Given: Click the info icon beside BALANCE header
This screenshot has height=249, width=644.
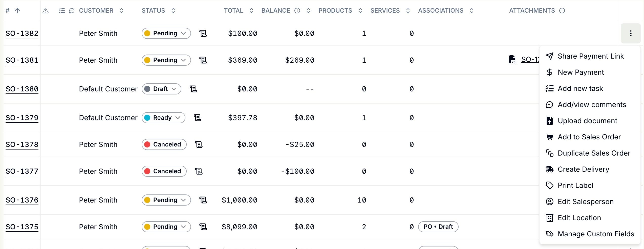Looking at the screenshot, I should point(297,11).
